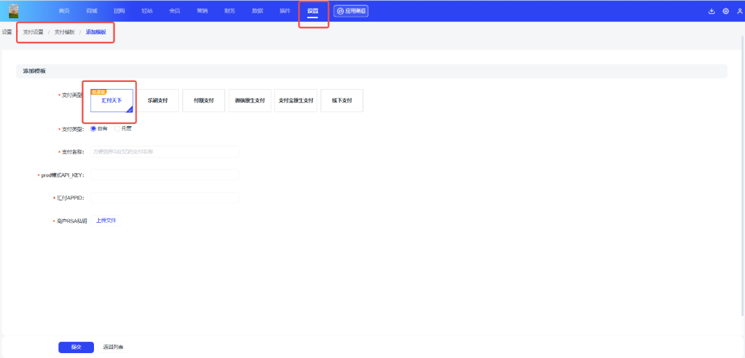Switch to the 商城 menu

92,11
